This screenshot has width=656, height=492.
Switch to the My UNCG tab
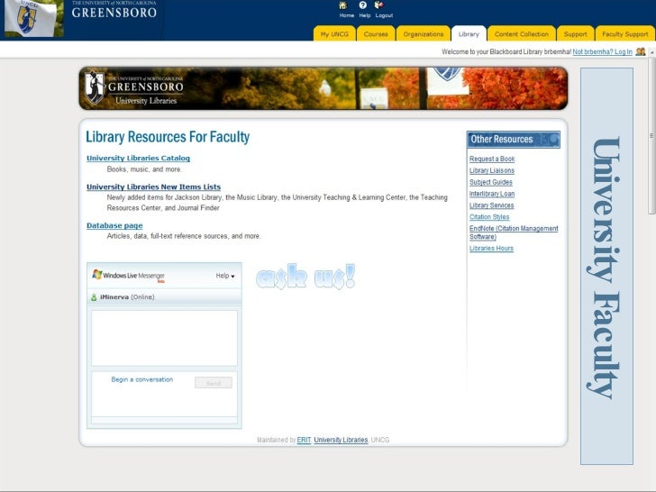pyautogui.click(x=334, y=34)
